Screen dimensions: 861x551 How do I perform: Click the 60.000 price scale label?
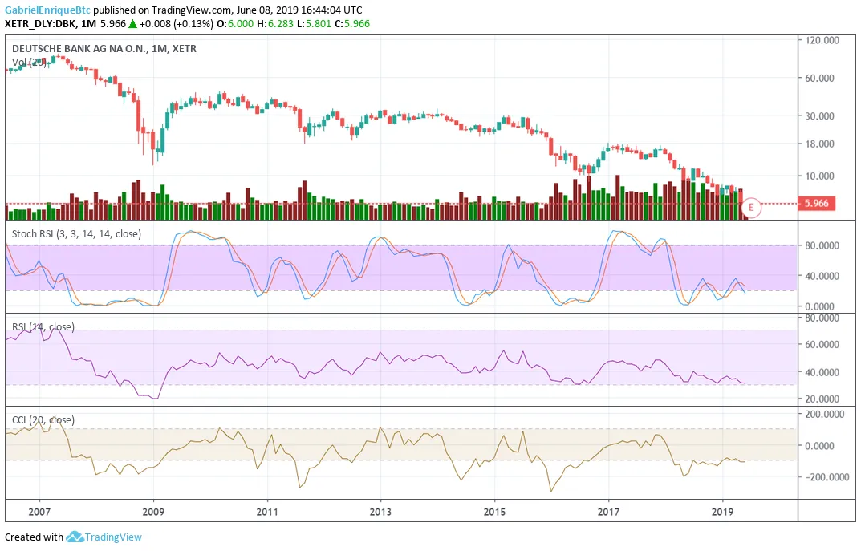tap(820, 78)
